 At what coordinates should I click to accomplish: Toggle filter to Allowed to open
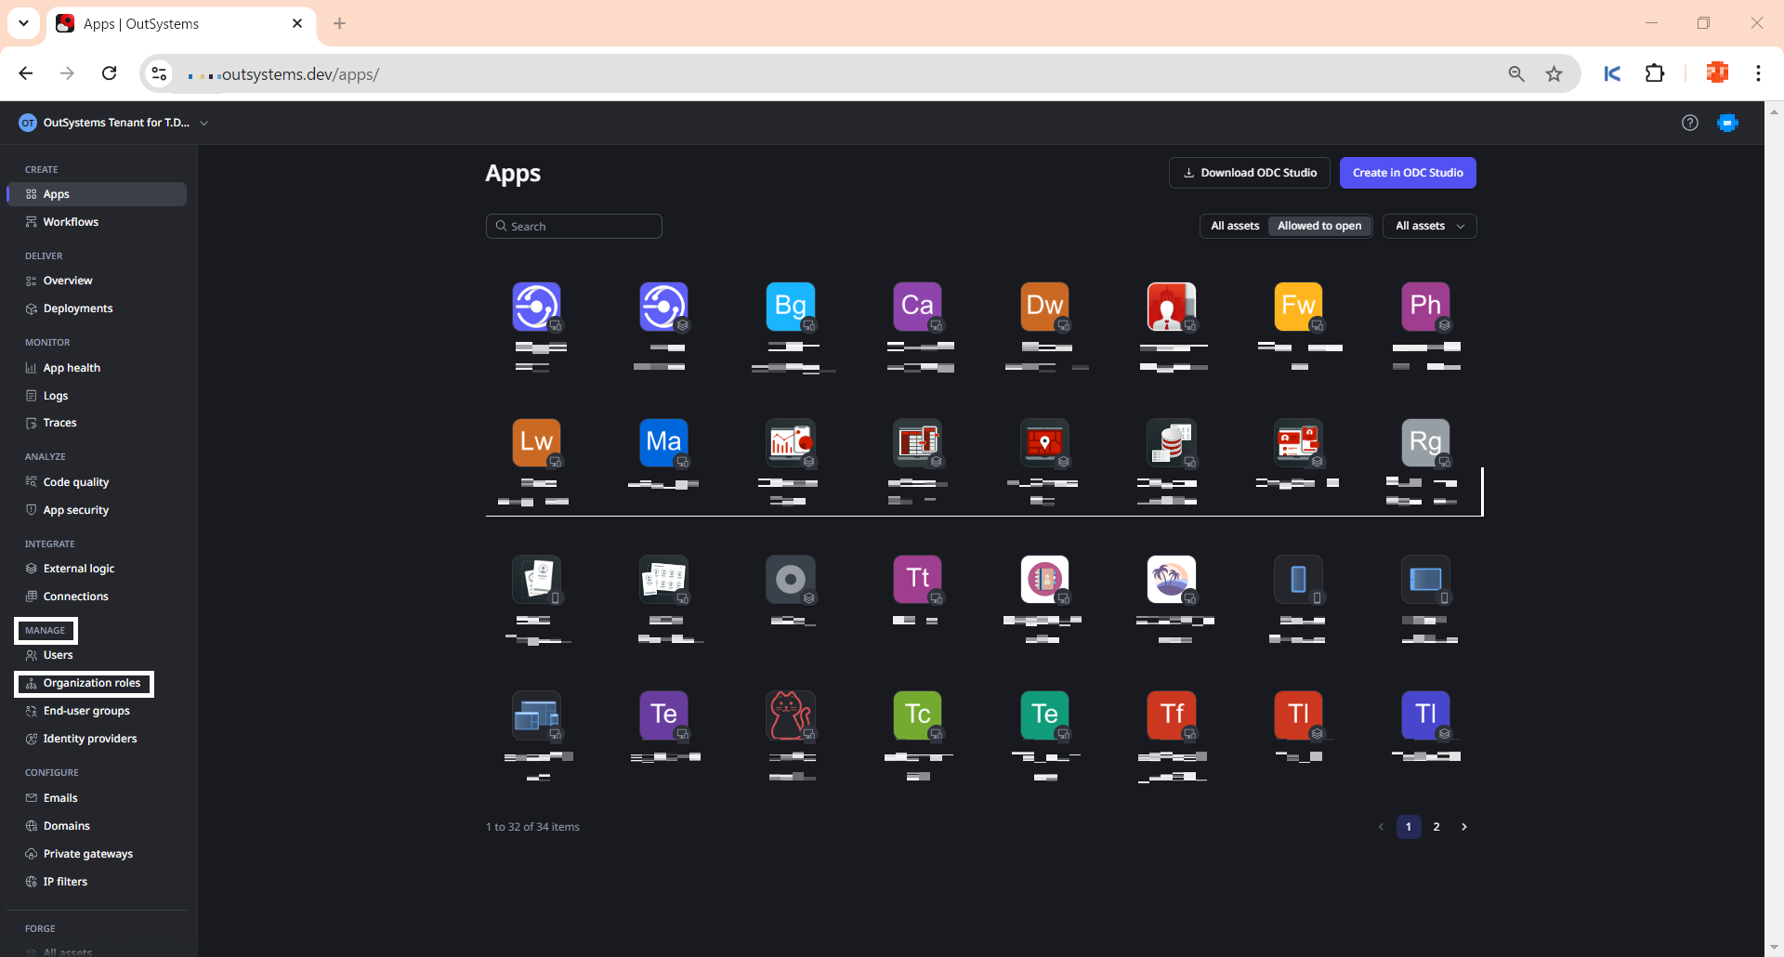[1318, 226]
